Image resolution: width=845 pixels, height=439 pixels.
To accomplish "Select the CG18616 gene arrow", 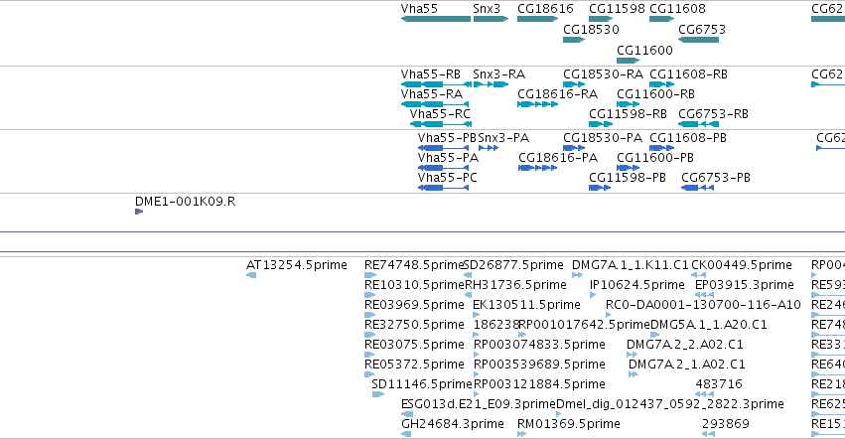I will coord(537,19).
